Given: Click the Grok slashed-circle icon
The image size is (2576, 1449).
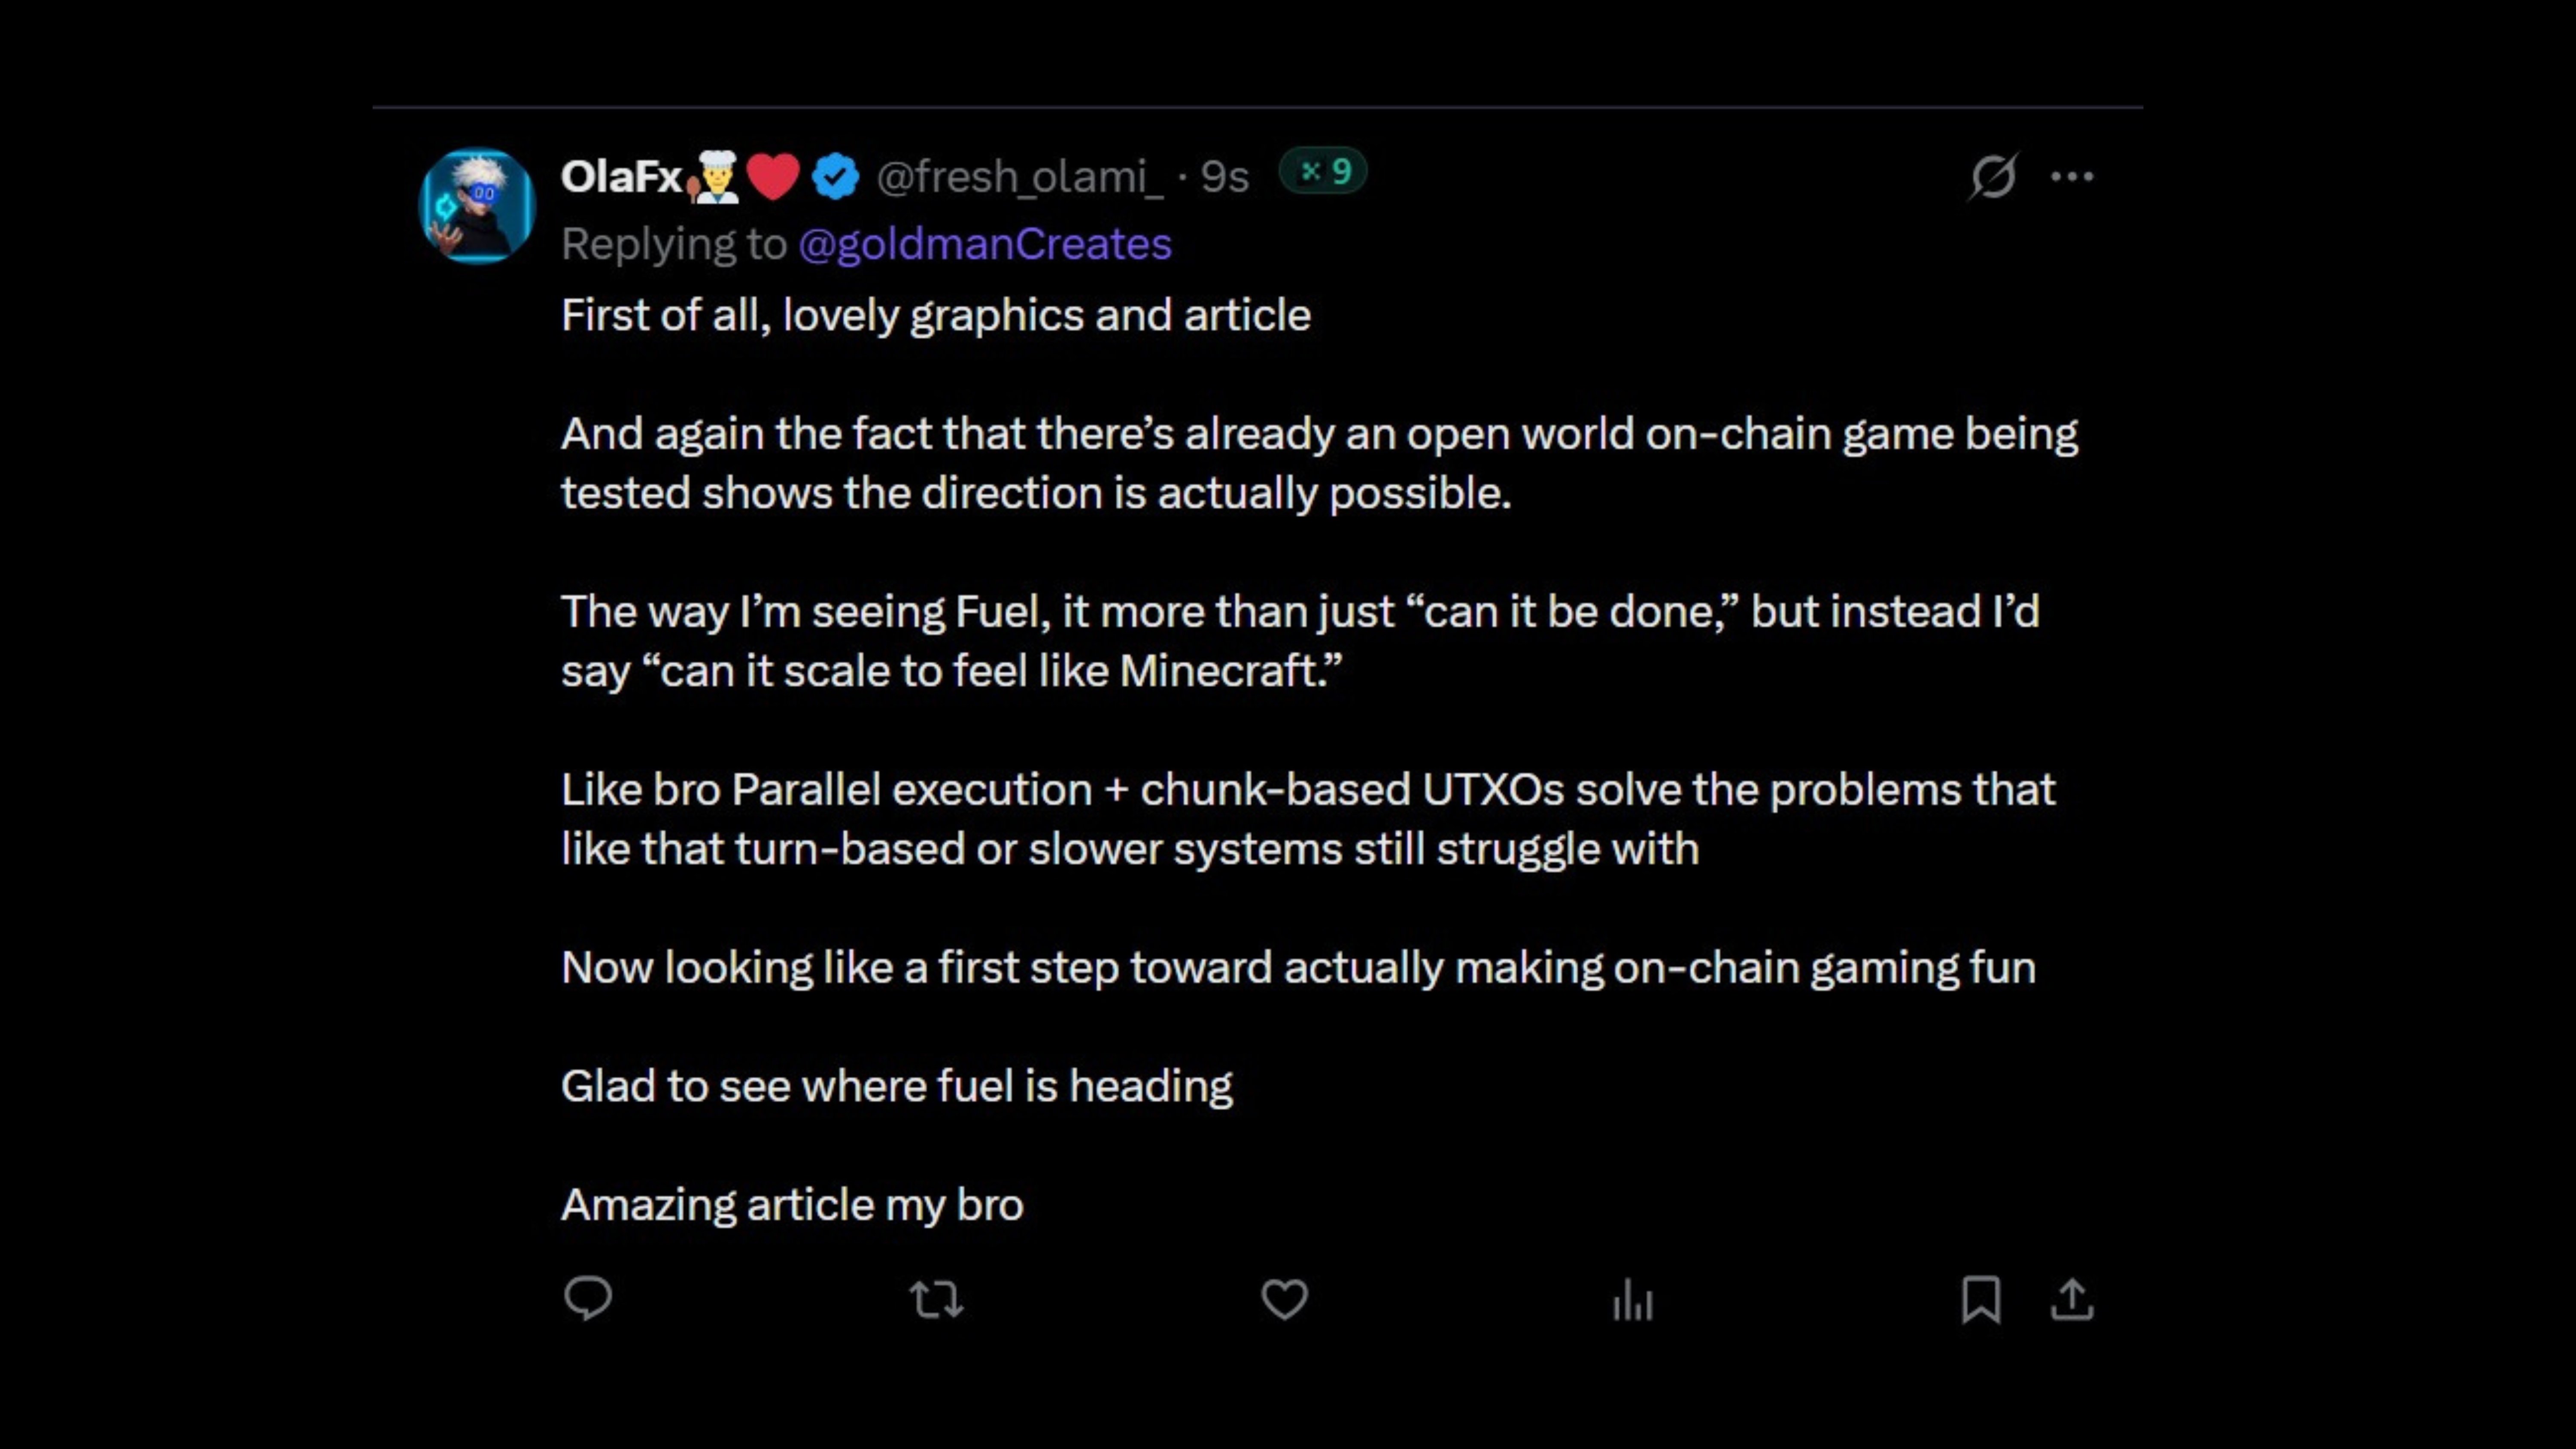Looking at the screenshot, I should [x=1993, y=177].
